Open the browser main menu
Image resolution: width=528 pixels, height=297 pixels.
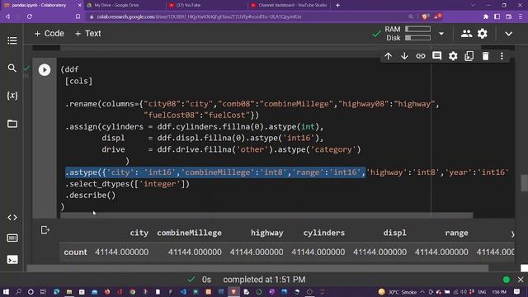(521, 16)
